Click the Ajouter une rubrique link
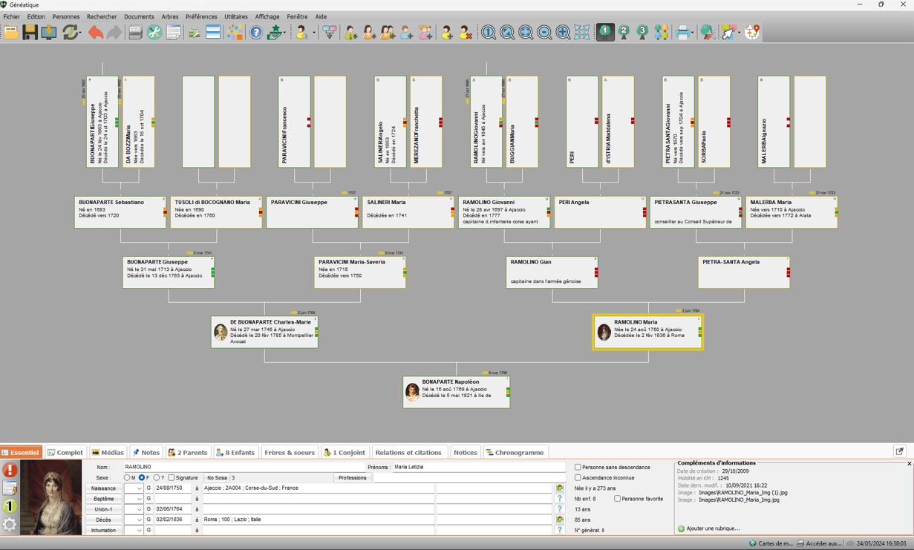914x550 pixels. coord(713,528)
